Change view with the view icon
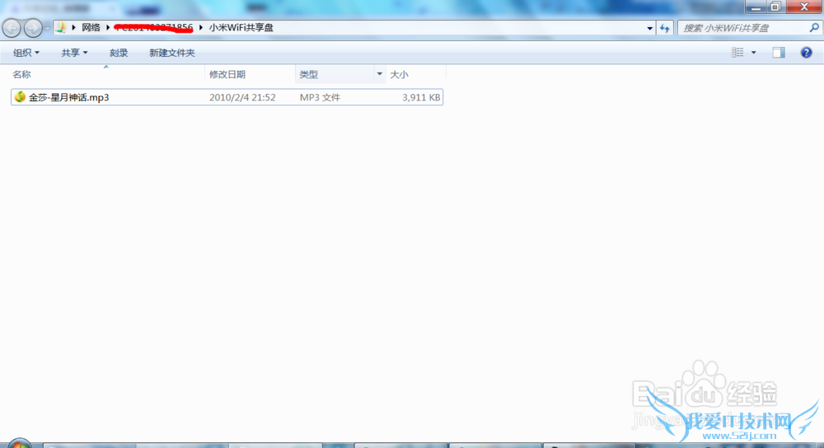Viewport: 824px width, 448px height. (x=737, y=52)
